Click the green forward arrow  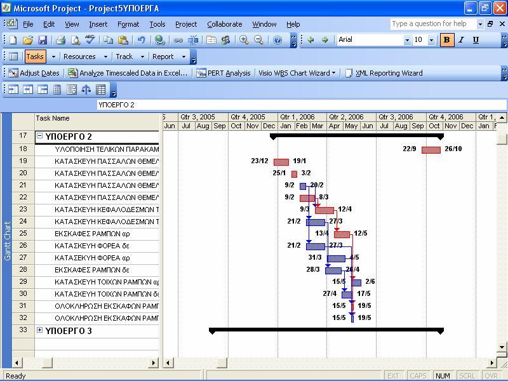pos(324,40)
